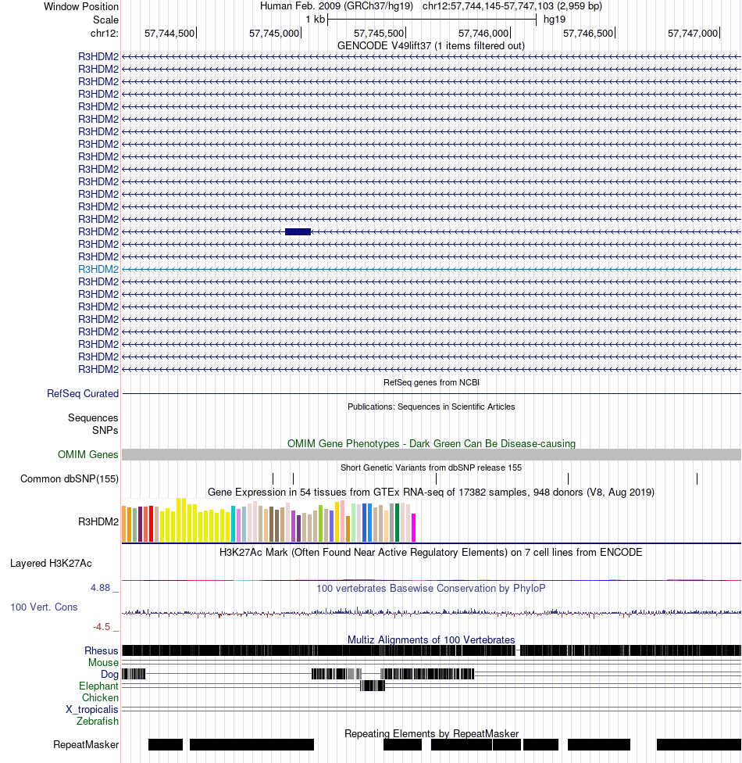The image size is (742, 763).
Task: Click the leftmost RepeatMasker block
Action: [x=166, y=744]
